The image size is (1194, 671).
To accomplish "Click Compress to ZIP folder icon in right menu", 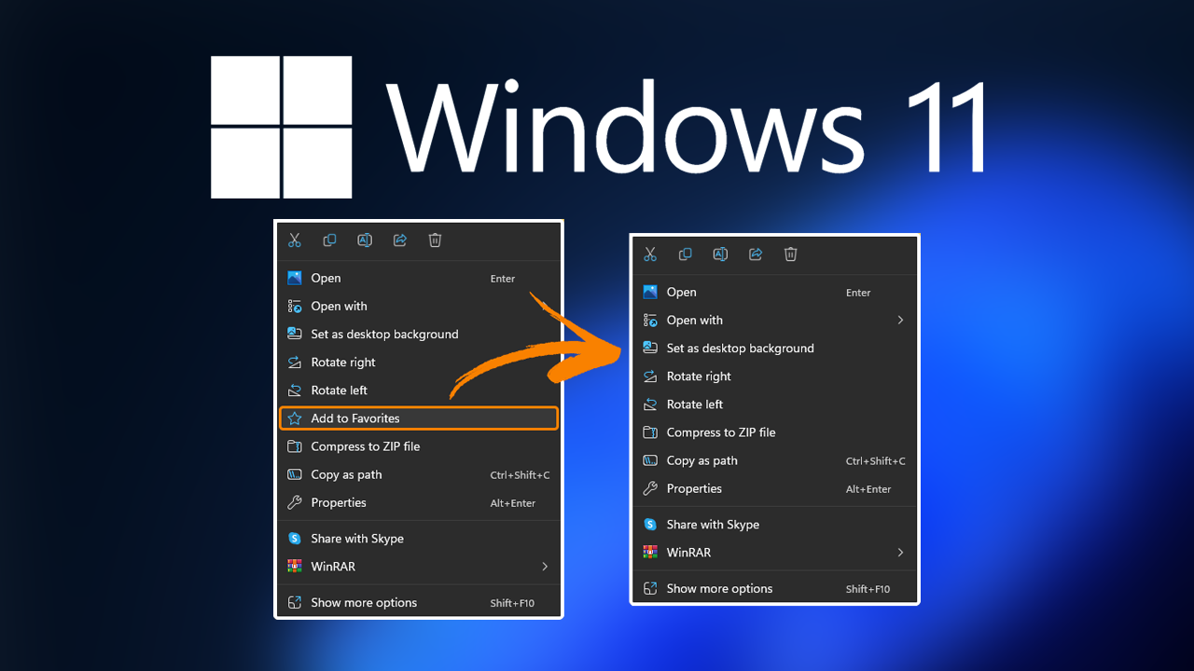I will [x=650, y=432].
